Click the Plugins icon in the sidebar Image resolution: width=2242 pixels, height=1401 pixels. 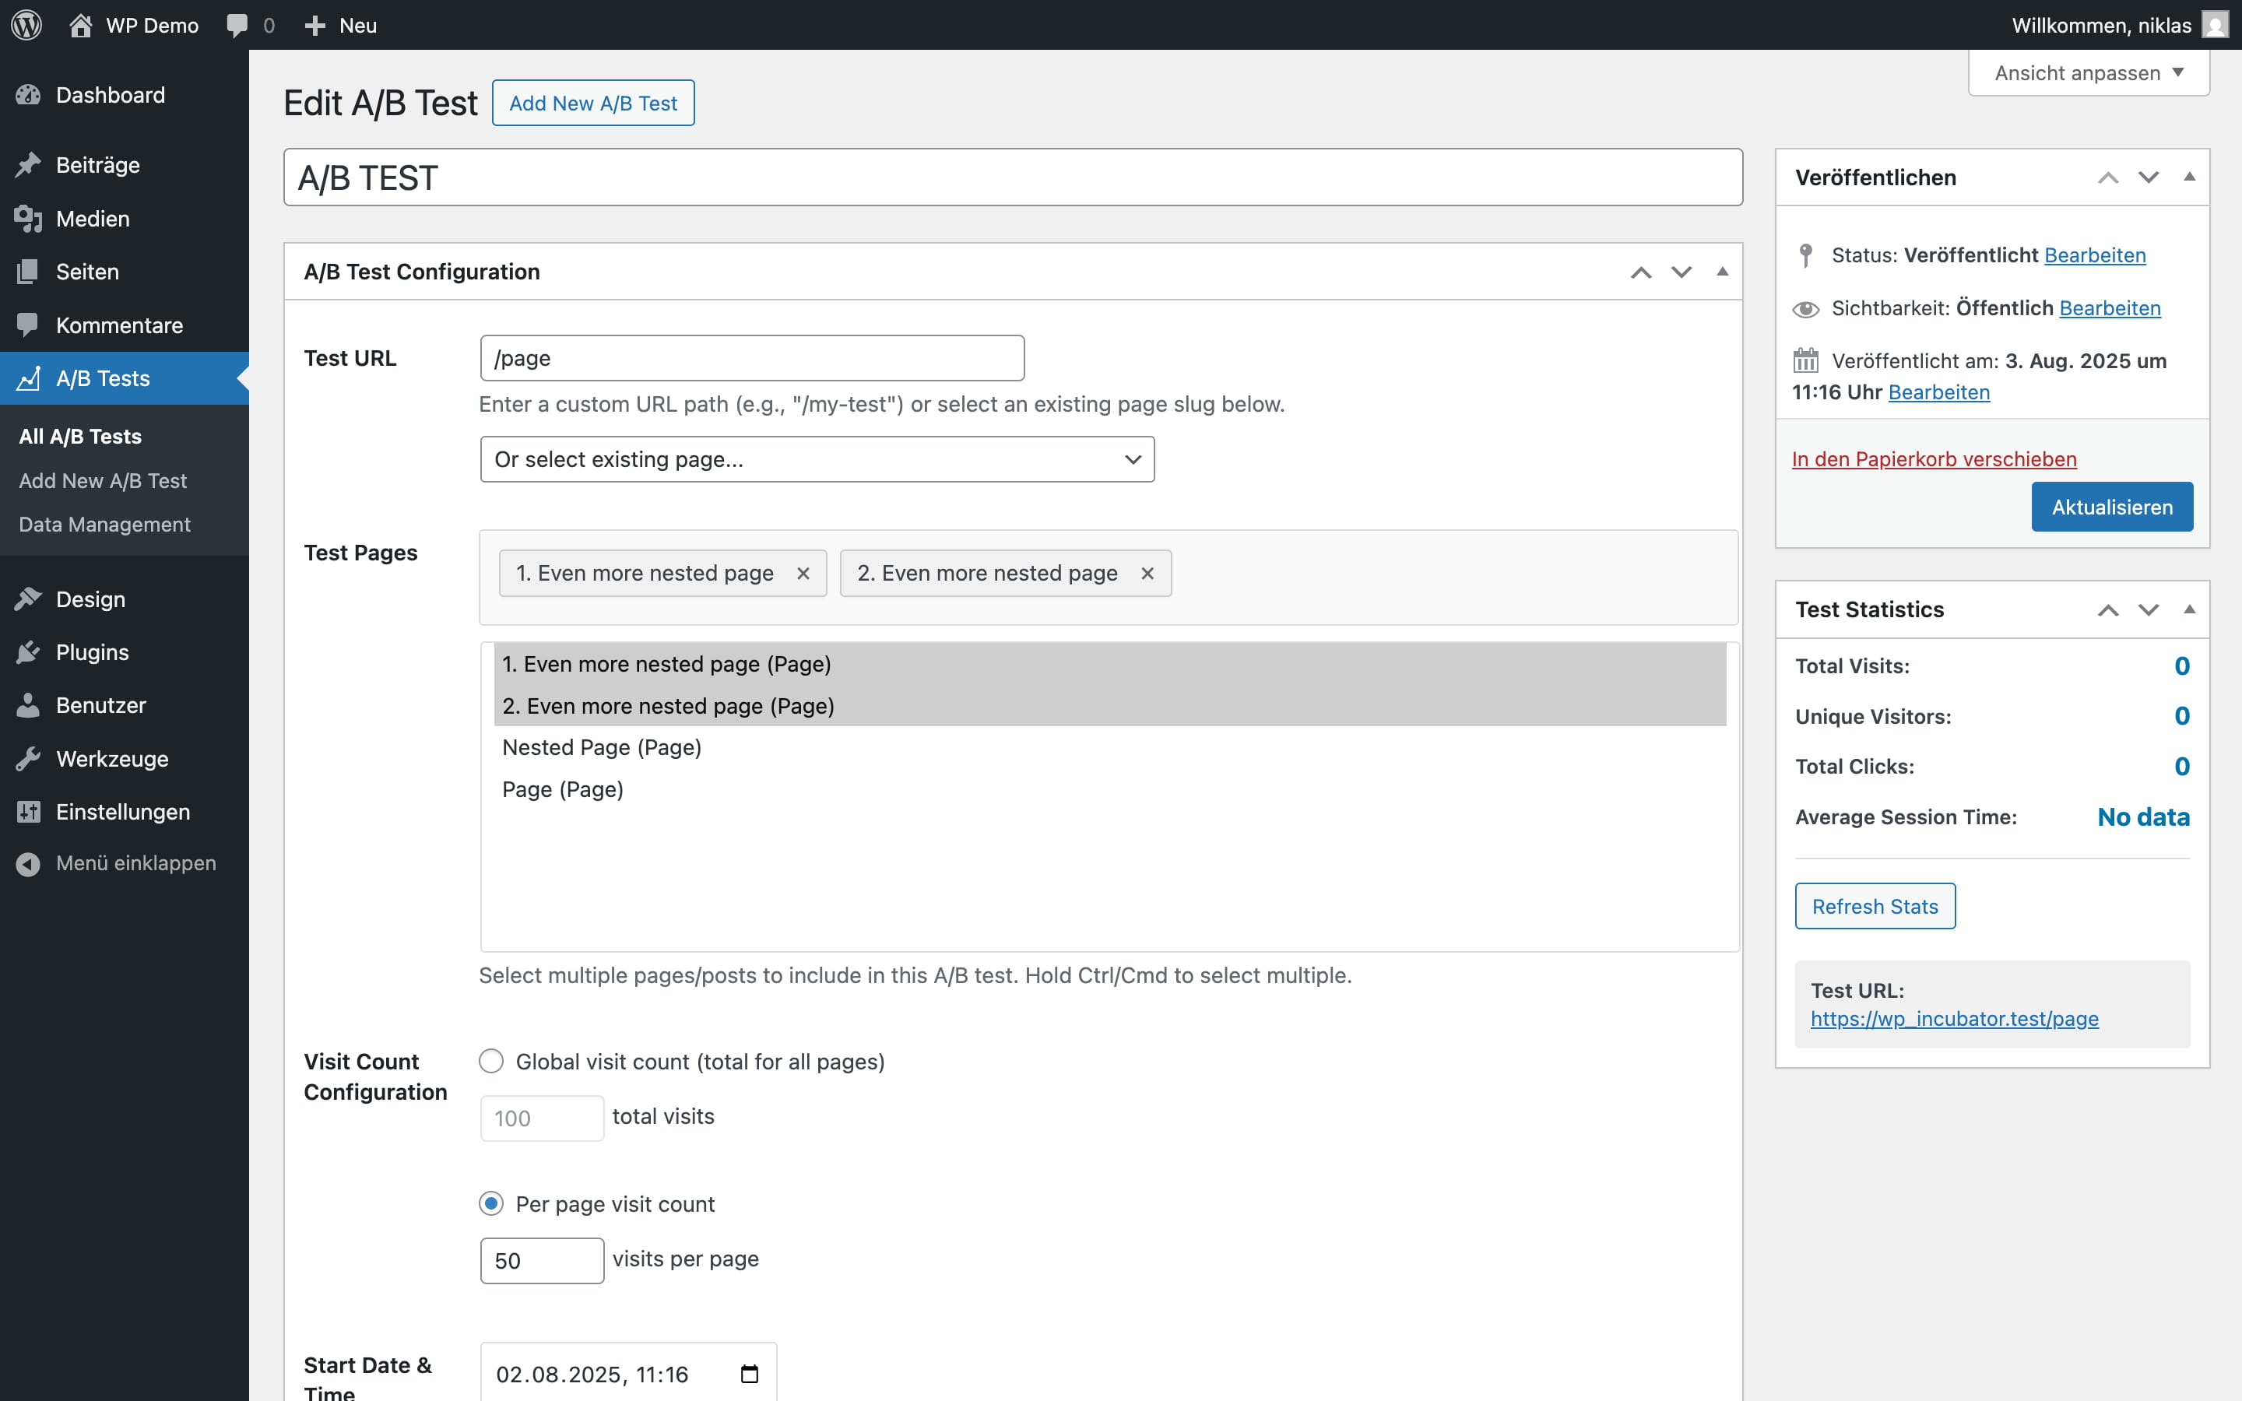28,652
